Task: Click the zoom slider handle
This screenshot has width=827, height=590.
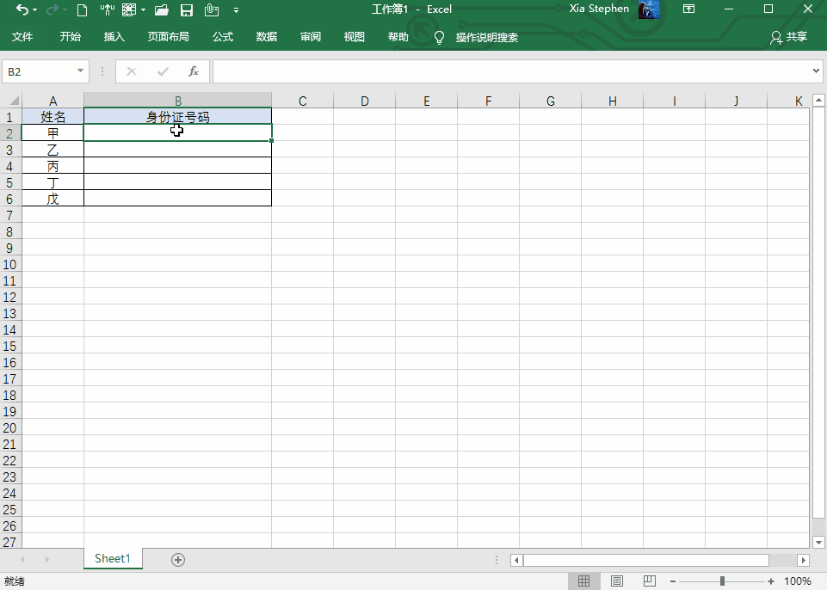Action: click(722, 581)
